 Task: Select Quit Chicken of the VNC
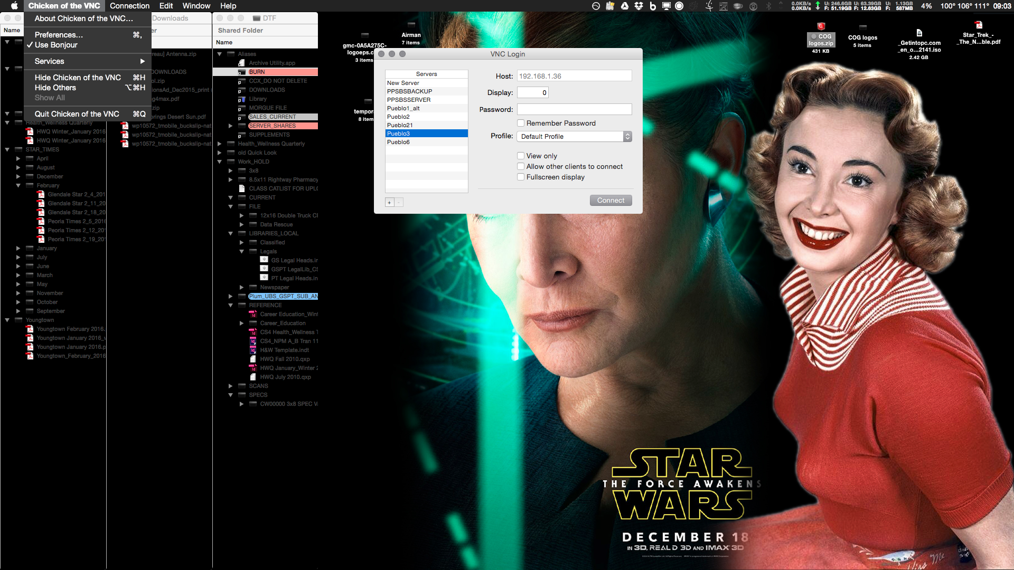tap(77, 114)
